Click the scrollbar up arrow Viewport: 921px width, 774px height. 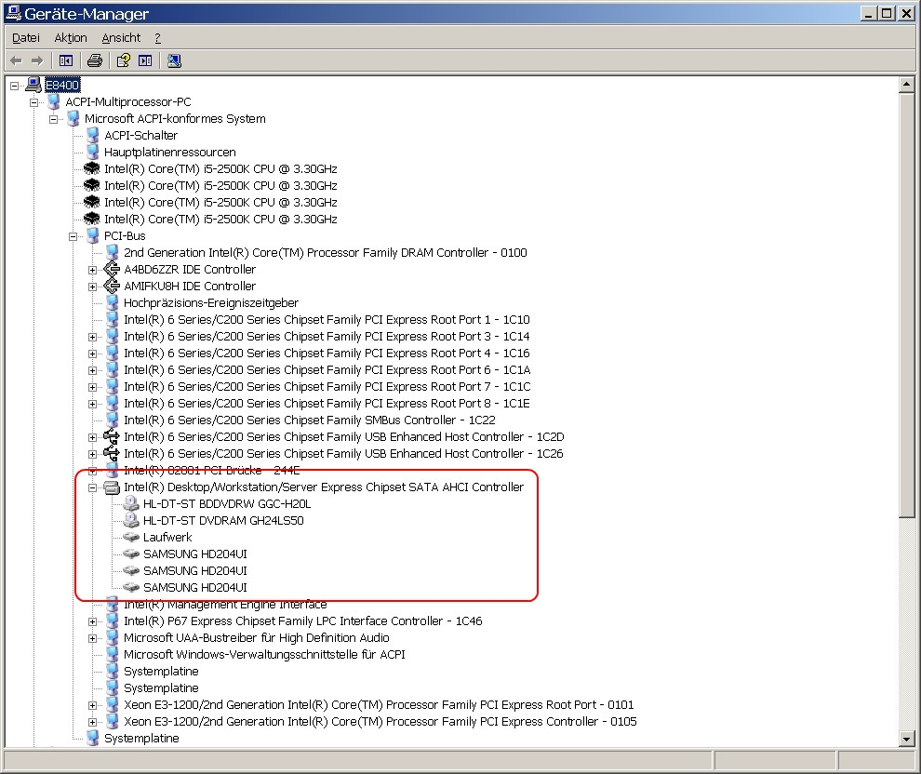click(906, 85)
